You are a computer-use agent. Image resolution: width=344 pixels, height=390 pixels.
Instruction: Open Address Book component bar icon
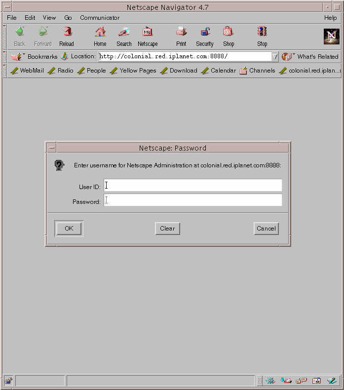[316, 381]
